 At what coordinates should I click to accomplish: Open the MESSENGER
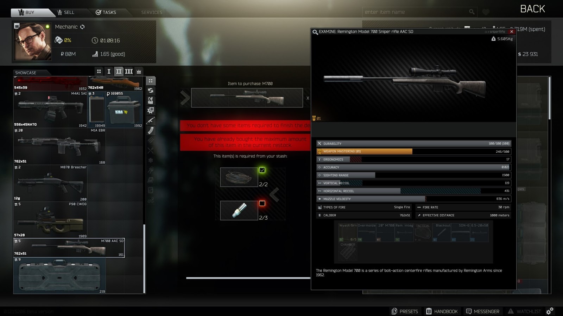pyautogui.click(x=482, y=311)
